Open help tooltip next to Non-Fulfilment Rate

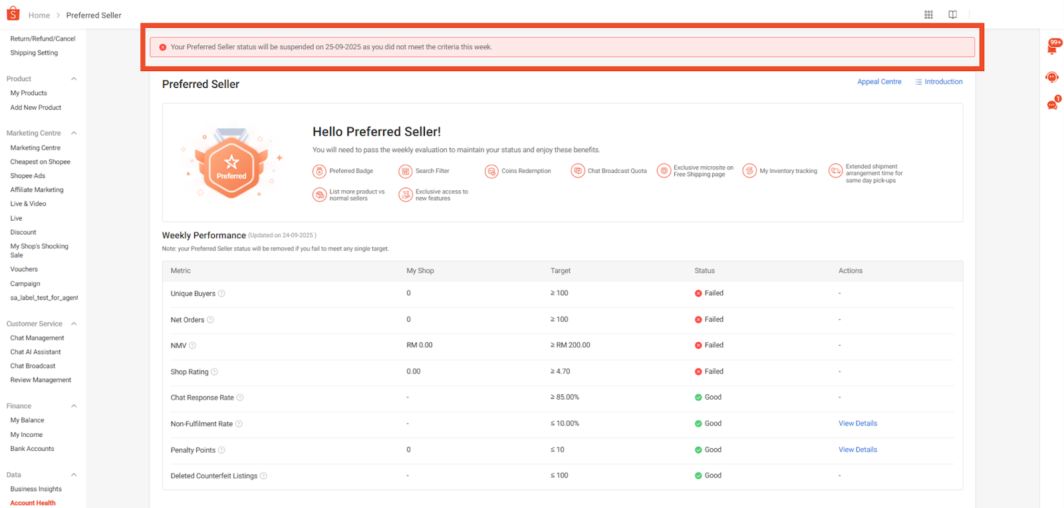[x=239, y=424]
